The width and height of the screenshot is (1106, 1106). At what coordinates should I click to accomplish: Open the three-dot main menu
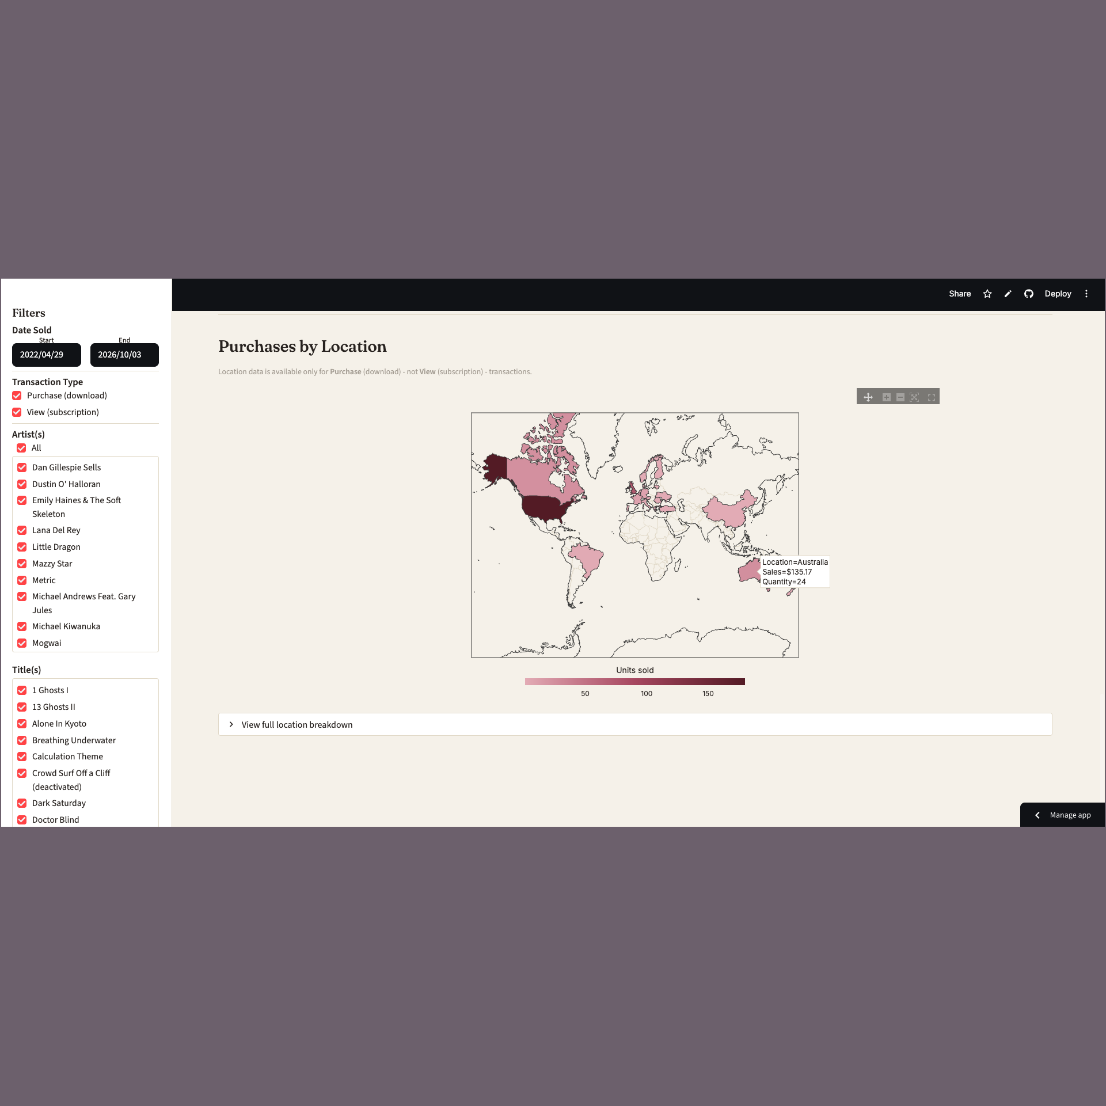pyautogui.click(x=1086, y=294)
